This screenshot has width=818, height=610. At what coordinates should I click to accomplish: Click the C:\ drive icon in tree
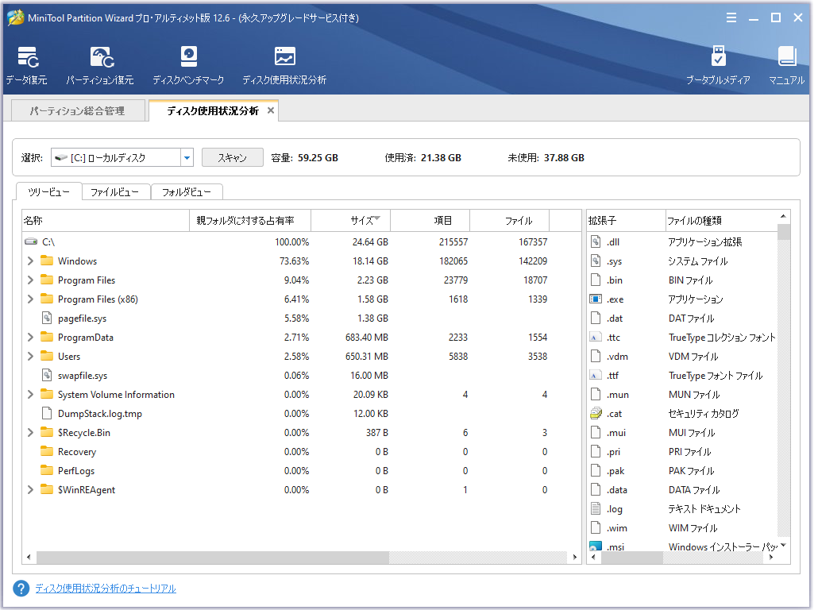[x=31, y=241]
